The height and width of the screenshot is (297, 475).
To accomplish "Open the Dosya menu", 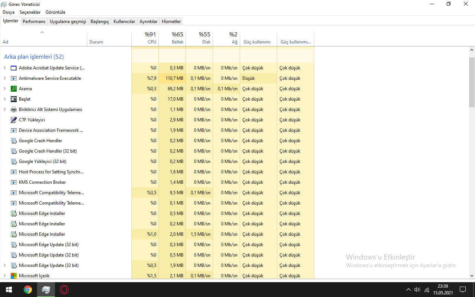I will 9,12.
